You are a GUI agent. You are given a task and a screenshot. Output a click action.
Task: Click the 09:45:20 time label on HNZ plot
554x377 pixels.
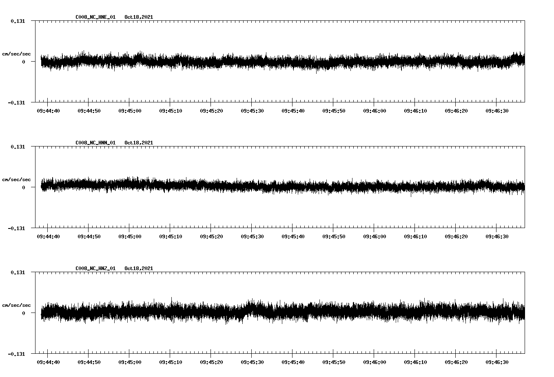(211, 362)
